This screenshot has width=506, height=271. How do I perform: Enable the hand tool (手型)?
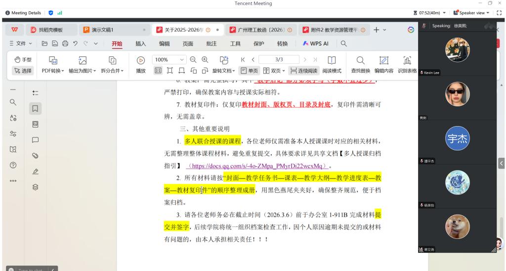20,60
